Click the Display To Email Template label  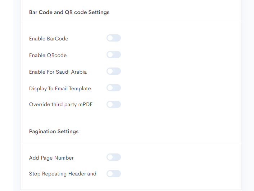pos(60,88)
